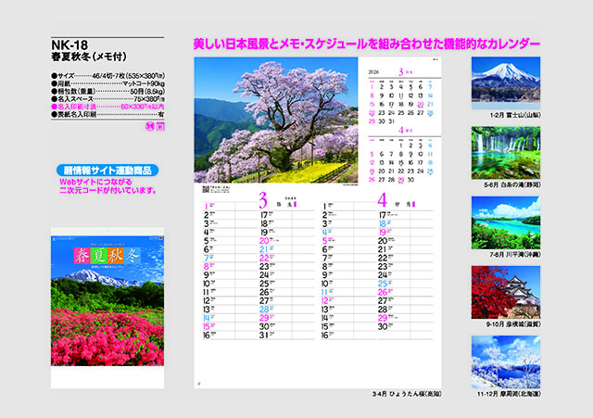The height and width of the screenshot is (418, 593).
Task: Click the 1-2月 富士山(山梨) caption
Action: [515, 115]
